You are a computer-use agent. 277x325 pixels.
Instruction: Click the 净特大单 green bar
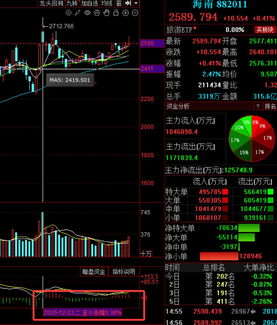(x=249, y=228)
